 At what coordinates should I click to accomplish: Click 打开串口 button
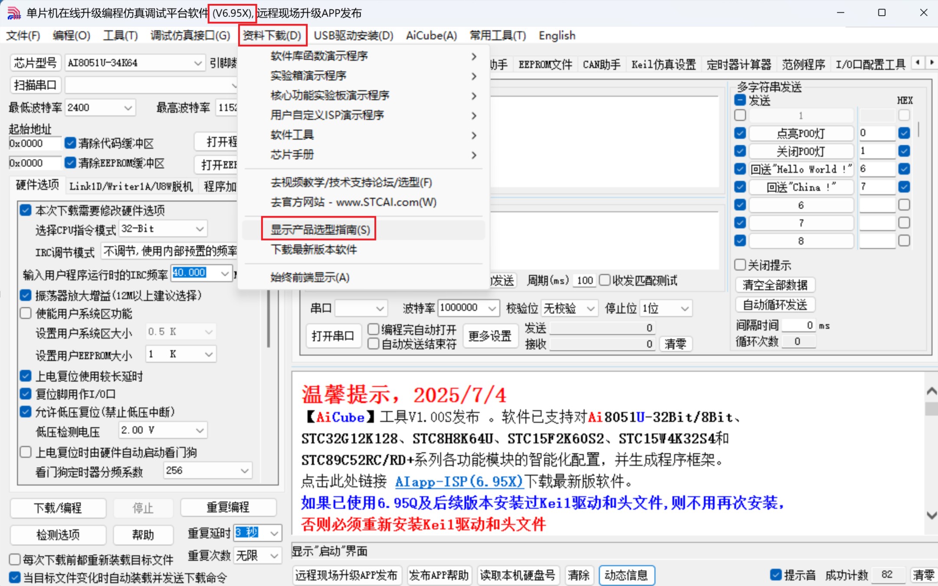[333, 336]
